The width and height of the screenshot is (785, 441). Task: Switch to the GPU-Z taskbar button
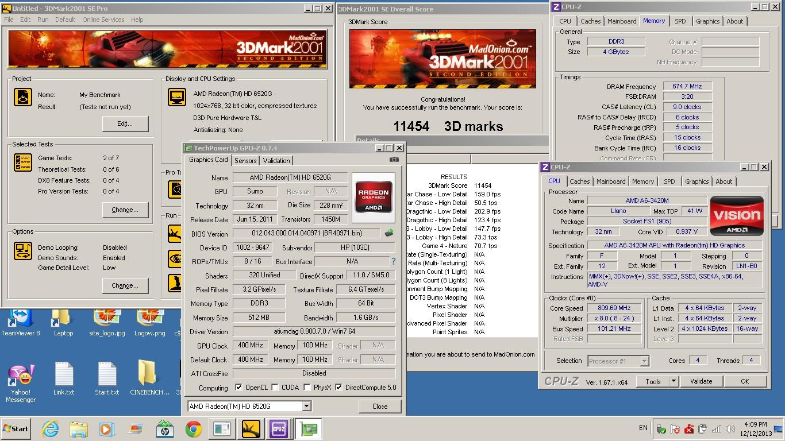[x=309, y=429]
